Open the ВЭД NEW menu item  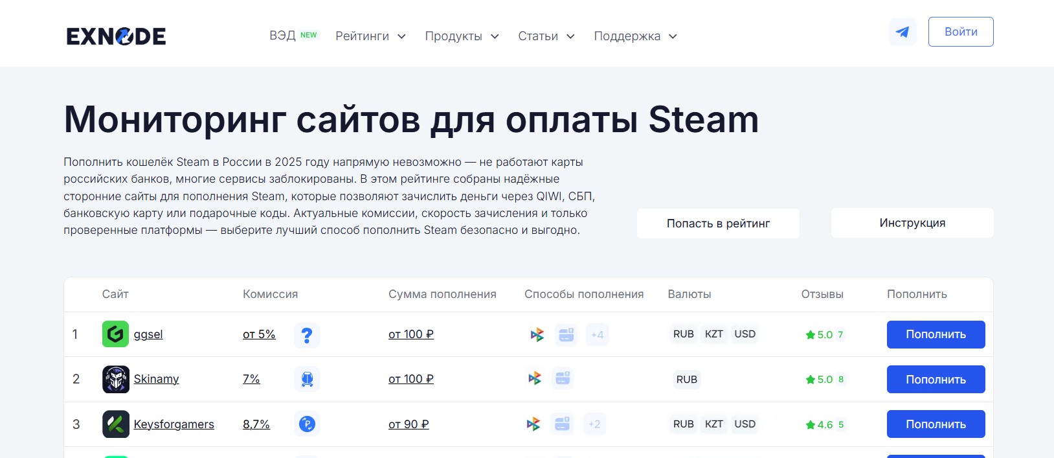click(x=293, y=36)
